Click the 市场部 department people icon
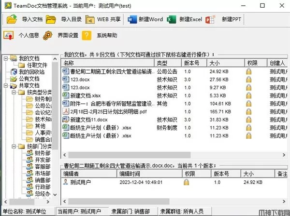The width and height of the screenshot is (290, 216). (29, 173)
